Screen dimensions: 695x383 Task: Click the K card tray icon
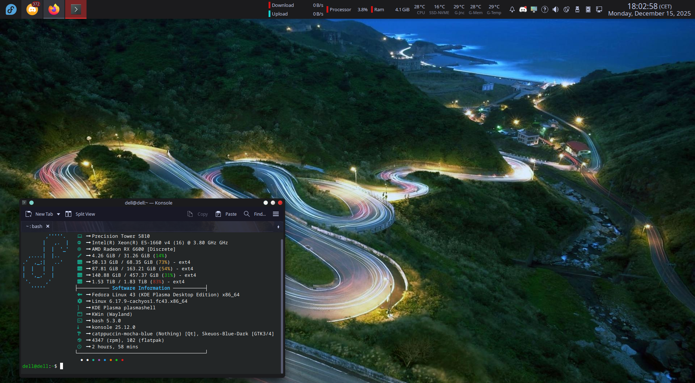(588, 9)
